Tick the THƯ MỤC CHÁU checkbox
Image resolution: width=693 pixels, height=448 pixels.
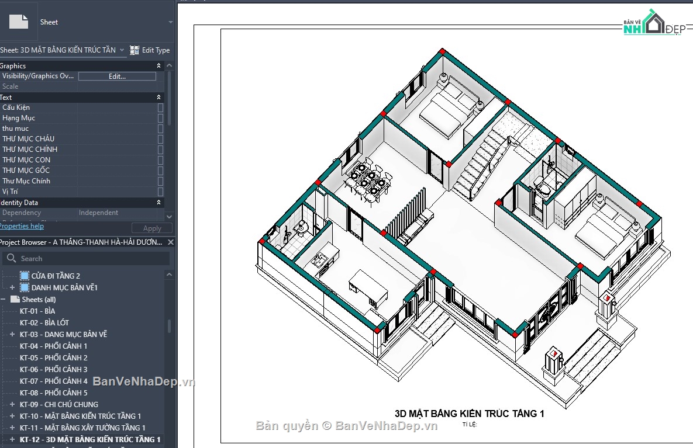click(160, 139)
